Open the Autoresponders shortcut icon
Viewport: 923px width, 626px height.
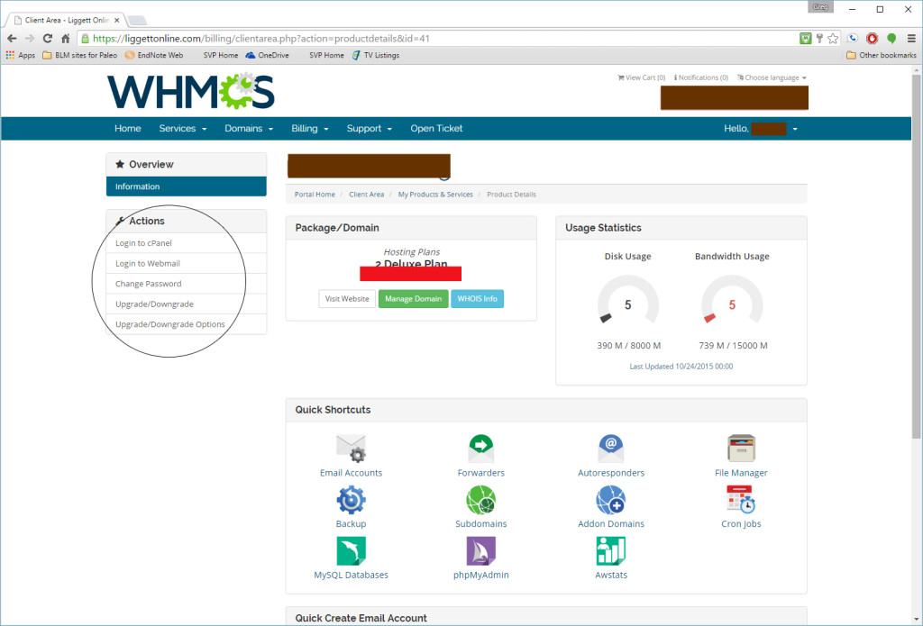point(610,449)
